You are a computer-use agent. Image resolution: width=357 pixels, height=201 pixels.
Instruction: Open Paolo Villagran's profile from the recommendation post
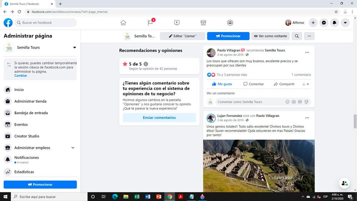point(228,50)
